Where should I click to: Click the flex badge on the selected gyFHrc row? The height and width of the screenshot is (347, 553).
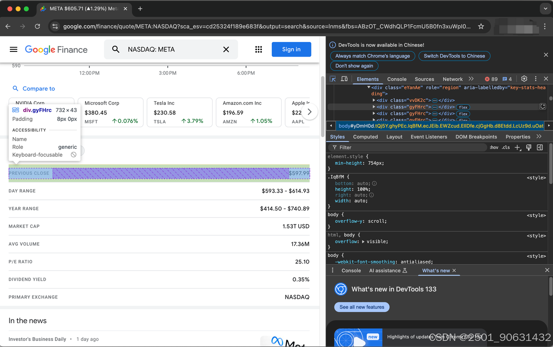tap(464, 107)
